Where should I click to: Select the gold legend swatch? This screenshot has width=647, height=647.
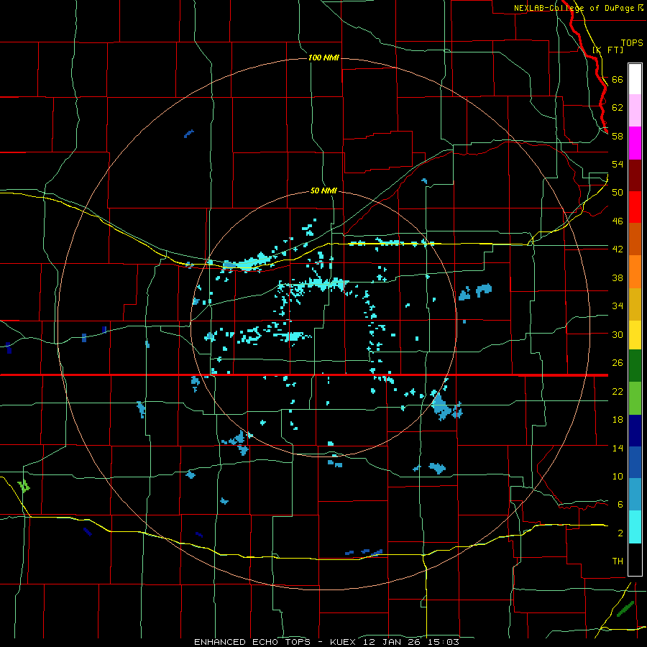[635, 304]
